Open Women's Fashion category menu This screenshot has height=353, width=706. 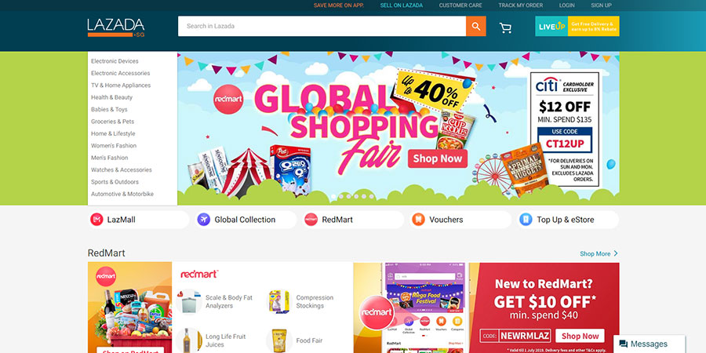coord(114,146)
